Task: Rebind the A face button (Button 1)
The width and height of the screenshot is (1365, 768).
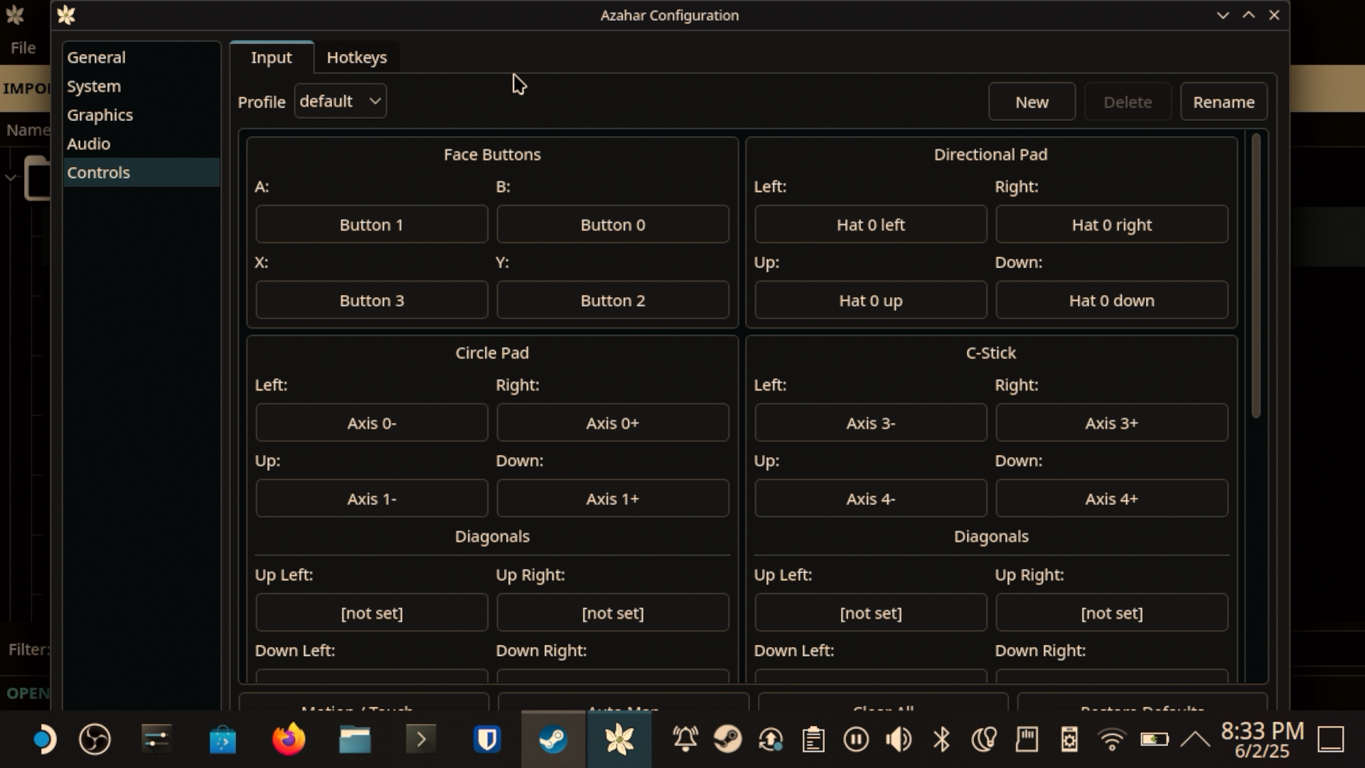Action: [372, 225]
